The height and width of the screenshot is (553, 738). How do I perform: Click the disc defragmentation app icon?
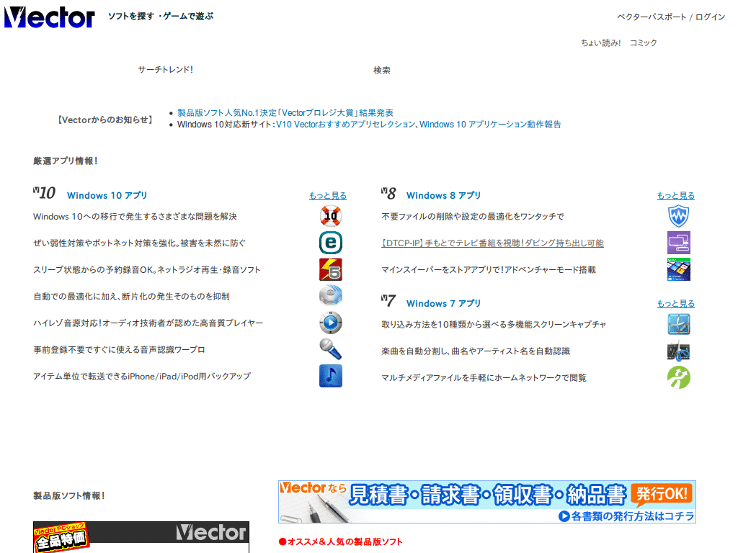tap(330, 296)
